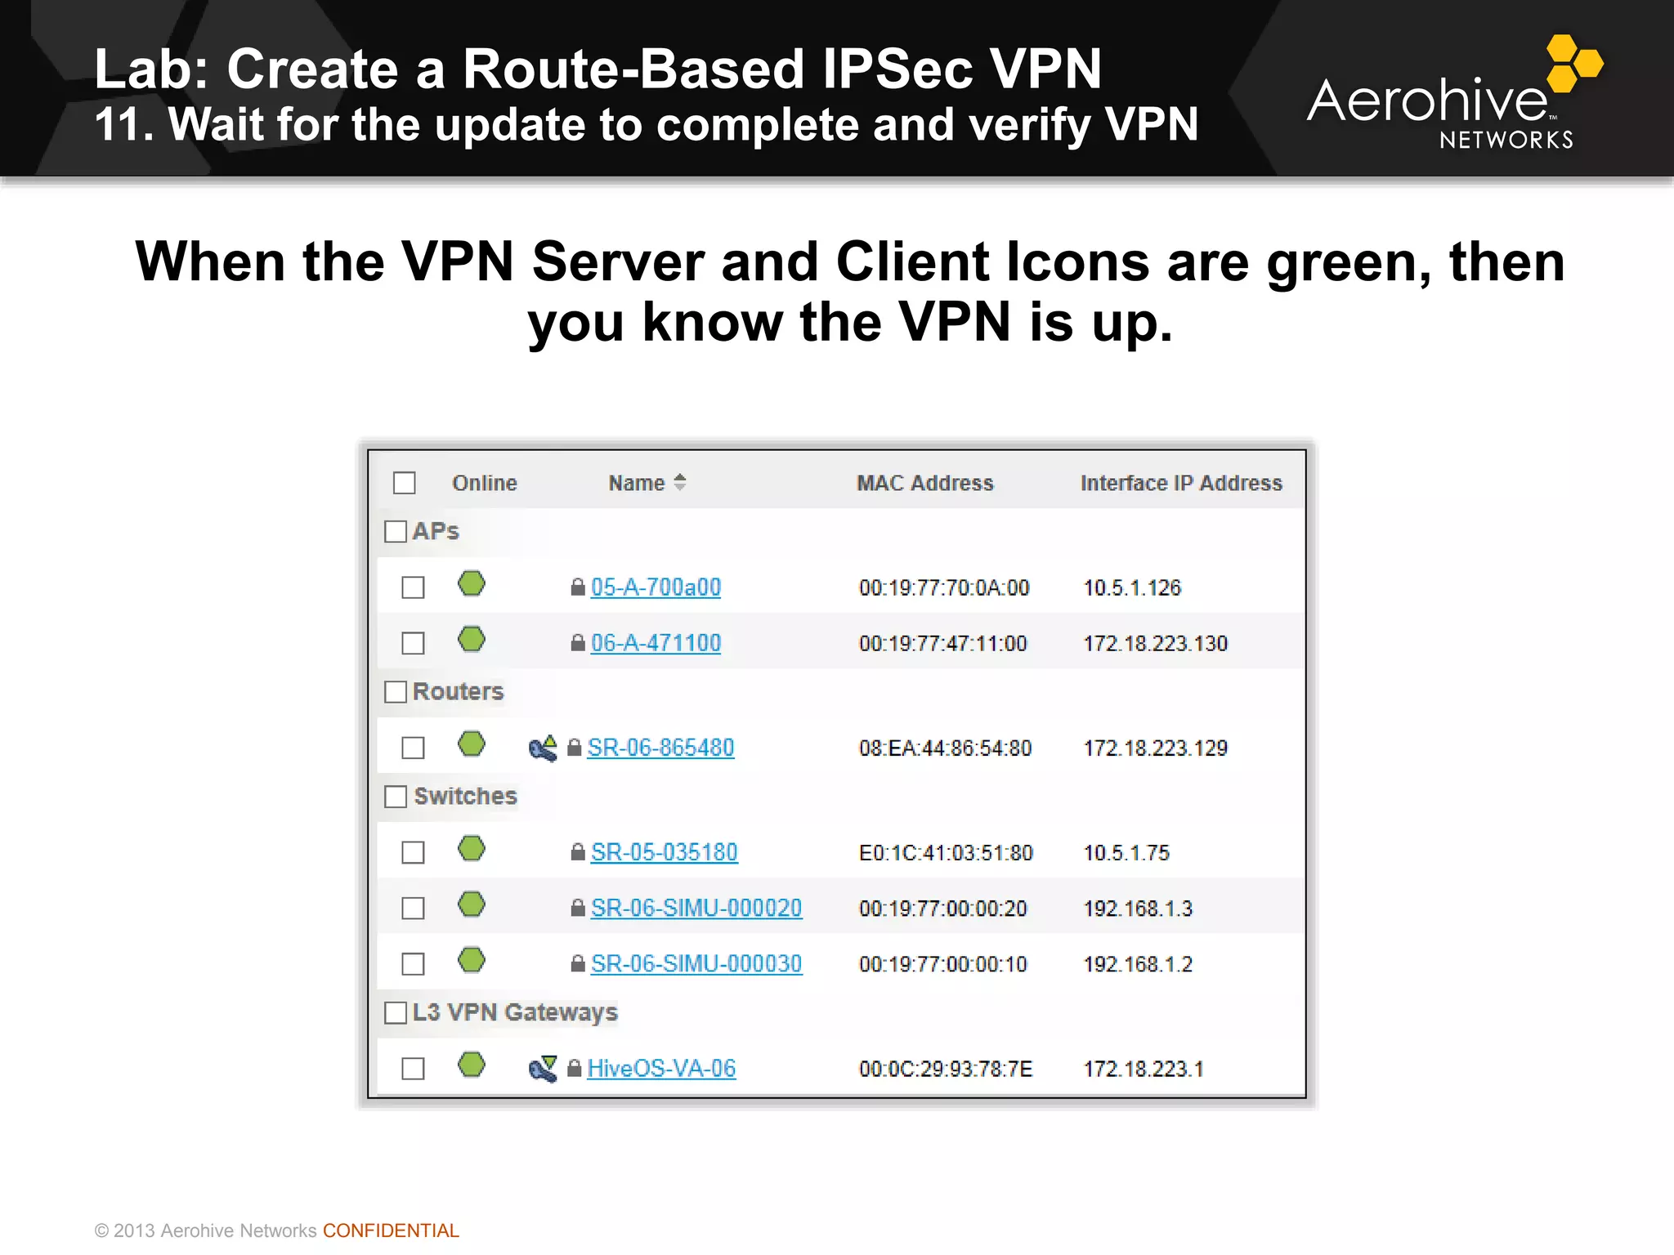Click the lock icon next to 06-A-471100
The height and width of the screenshot is (1255, 1674).
point(578,643)
